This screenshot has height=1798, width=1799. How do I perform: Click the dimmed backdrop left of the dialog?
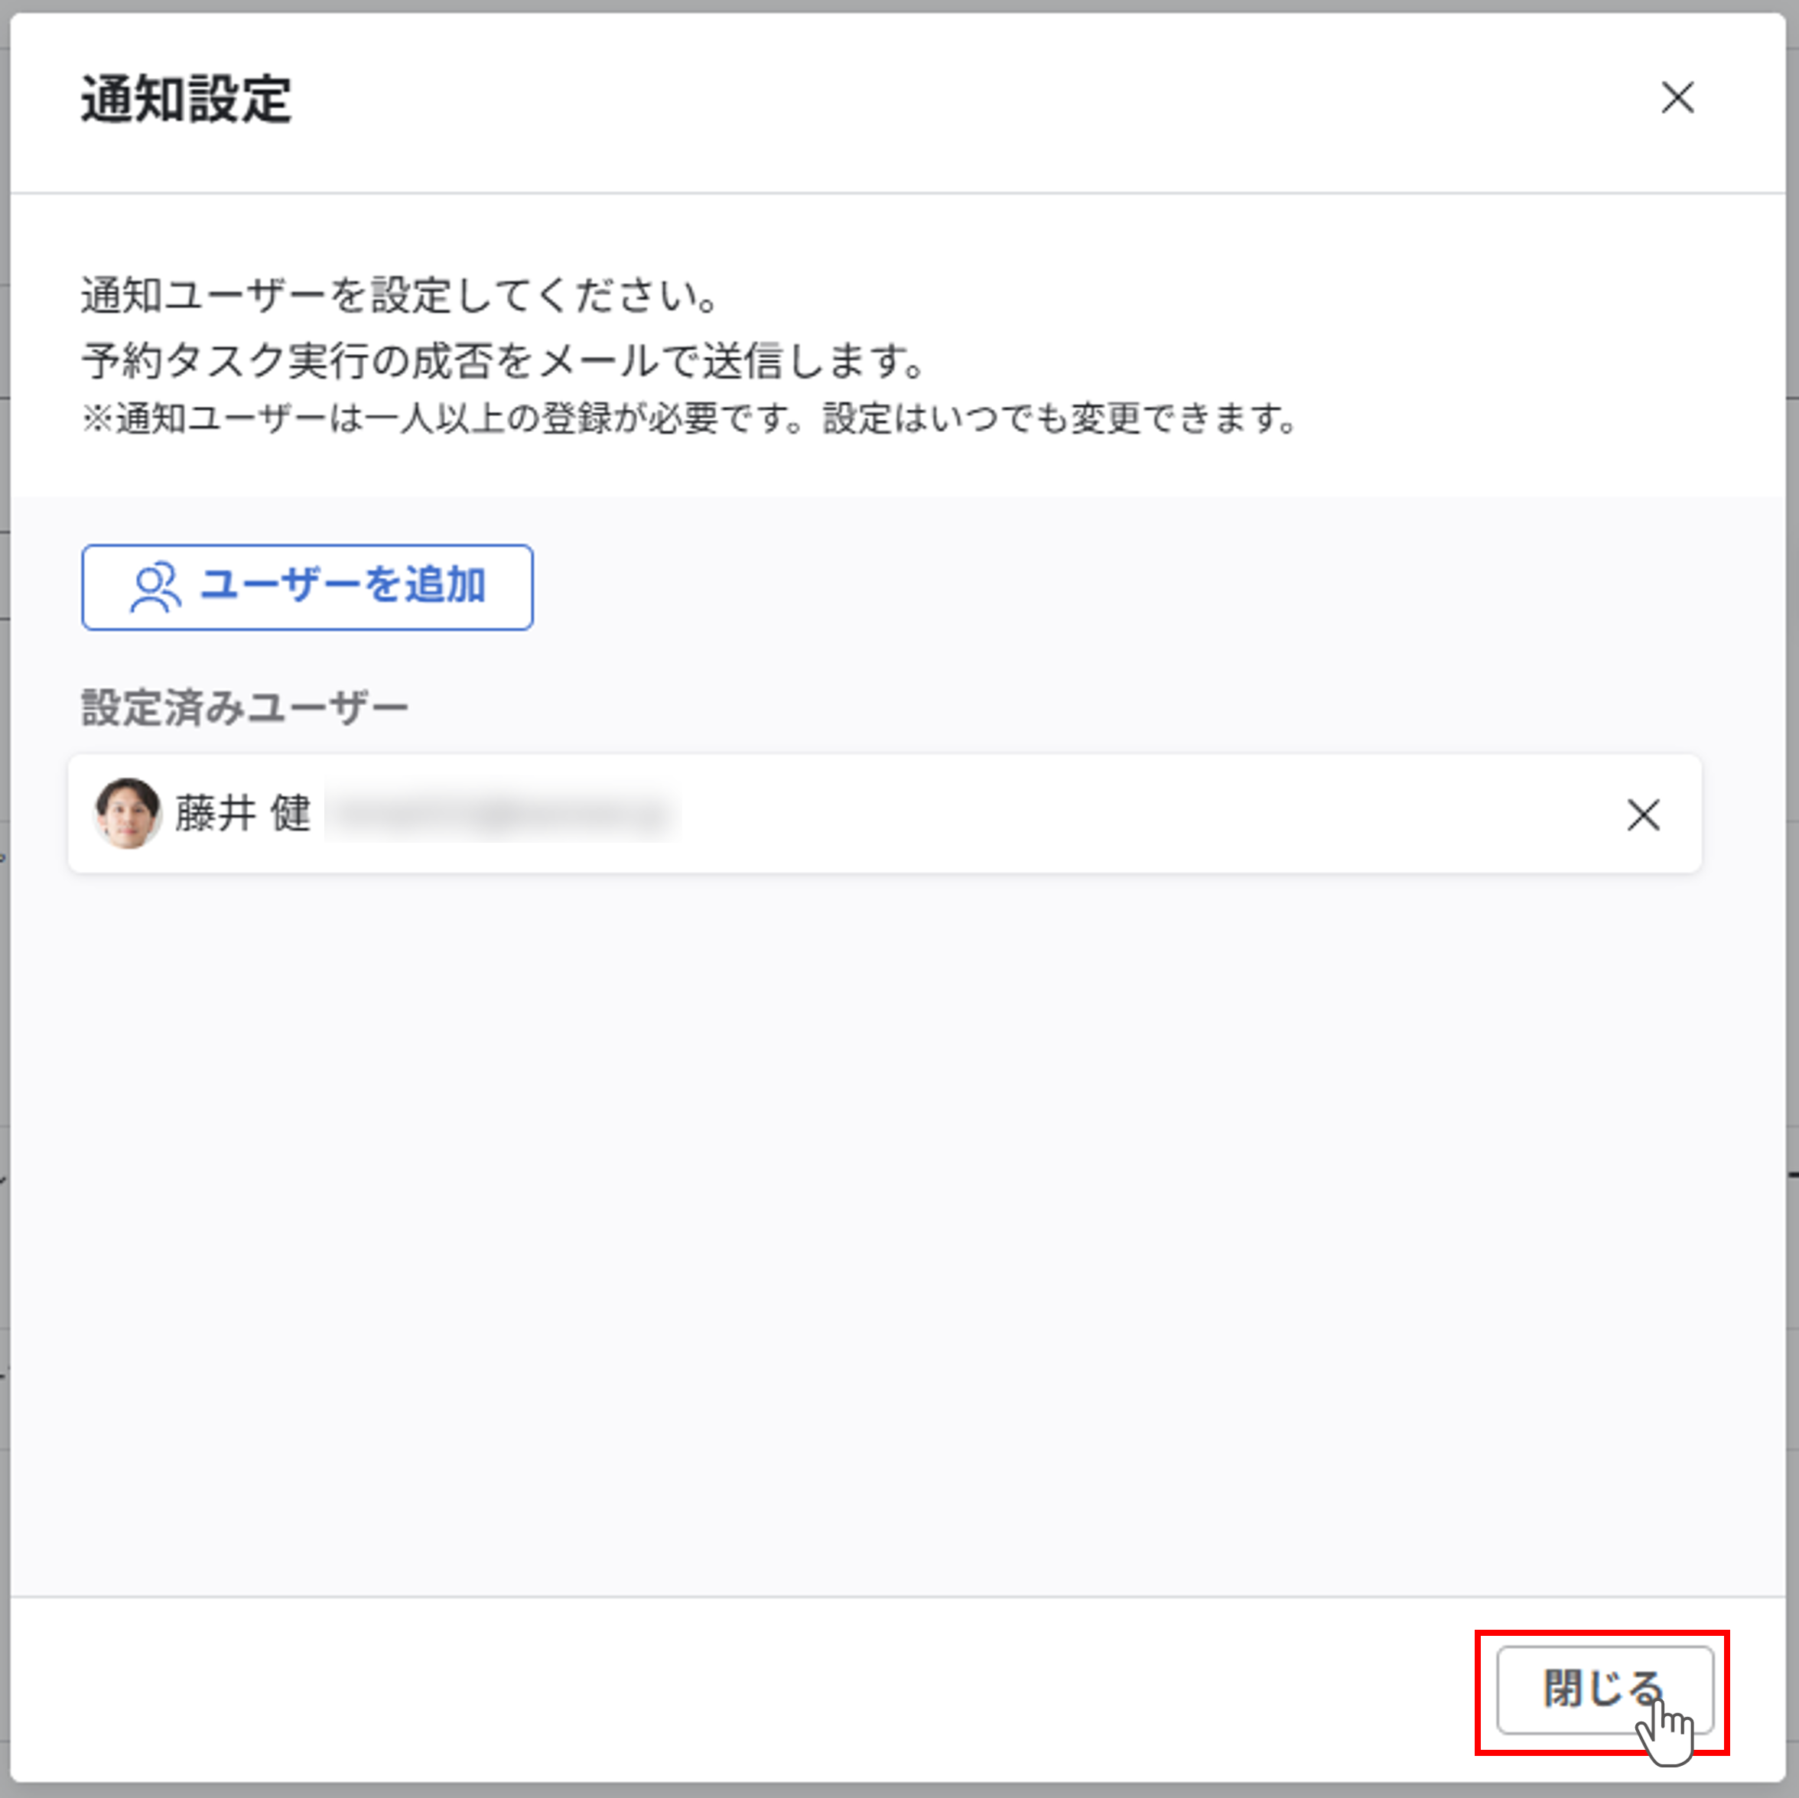(x=4, y=932)
